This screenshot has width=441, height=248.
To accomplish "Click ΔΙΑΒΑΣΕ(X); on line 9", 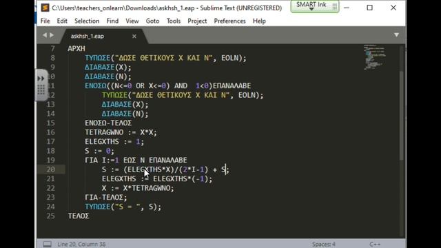I will coord(108,68).
